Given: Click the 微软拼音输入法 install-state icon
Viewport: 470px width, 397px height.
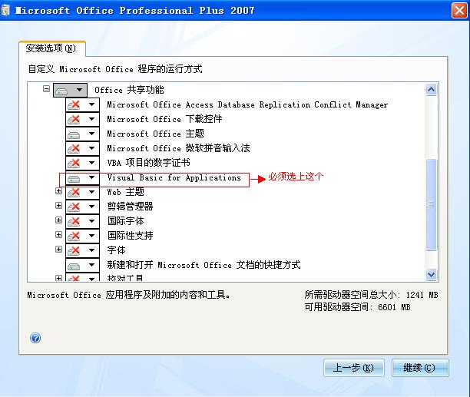Looking at the screenshot, I should click(74, 148).
